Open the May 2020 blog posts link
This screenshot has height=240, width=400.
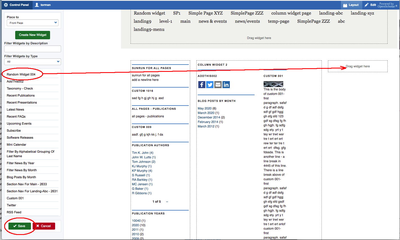tap(205, 108)
